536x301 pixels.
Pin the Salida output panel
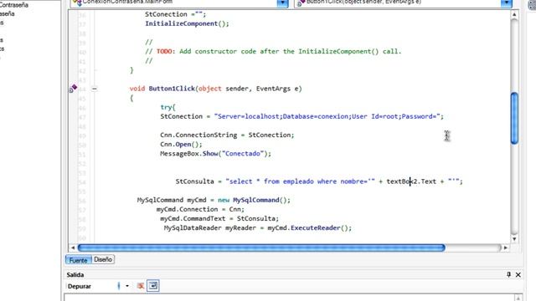(508, 274)
